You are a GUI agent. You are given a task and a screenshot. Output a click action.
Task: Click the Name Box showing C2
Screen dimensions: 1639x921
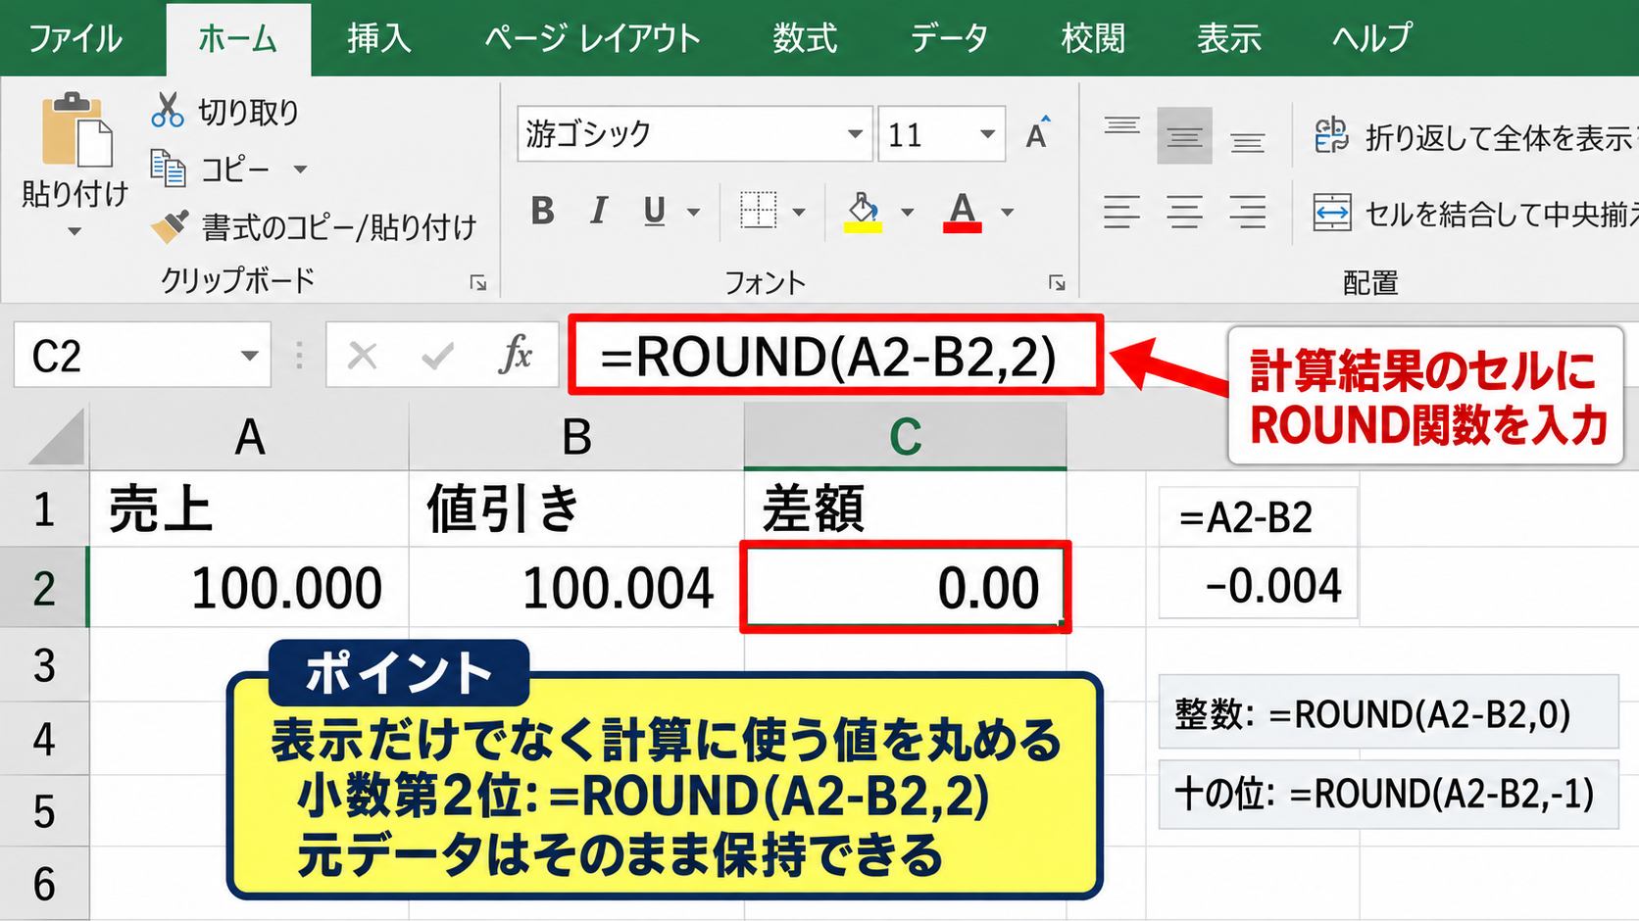pos(142,356)
